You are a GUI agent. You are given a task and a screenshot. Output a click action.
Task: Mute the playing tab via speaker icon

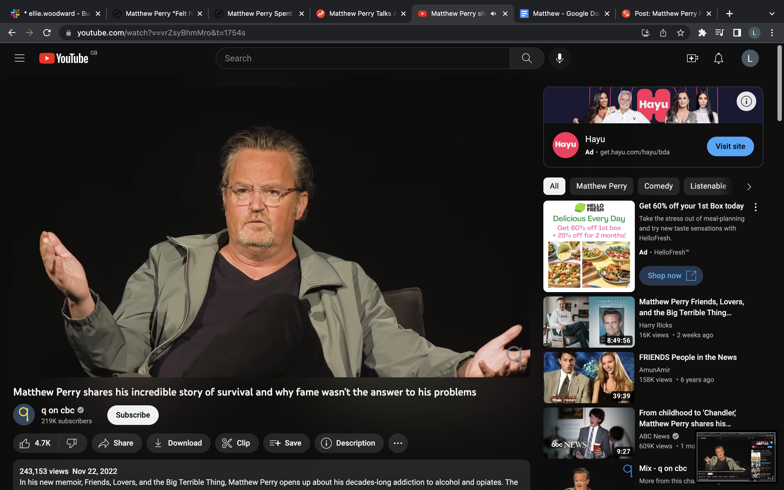click(493, 14)
